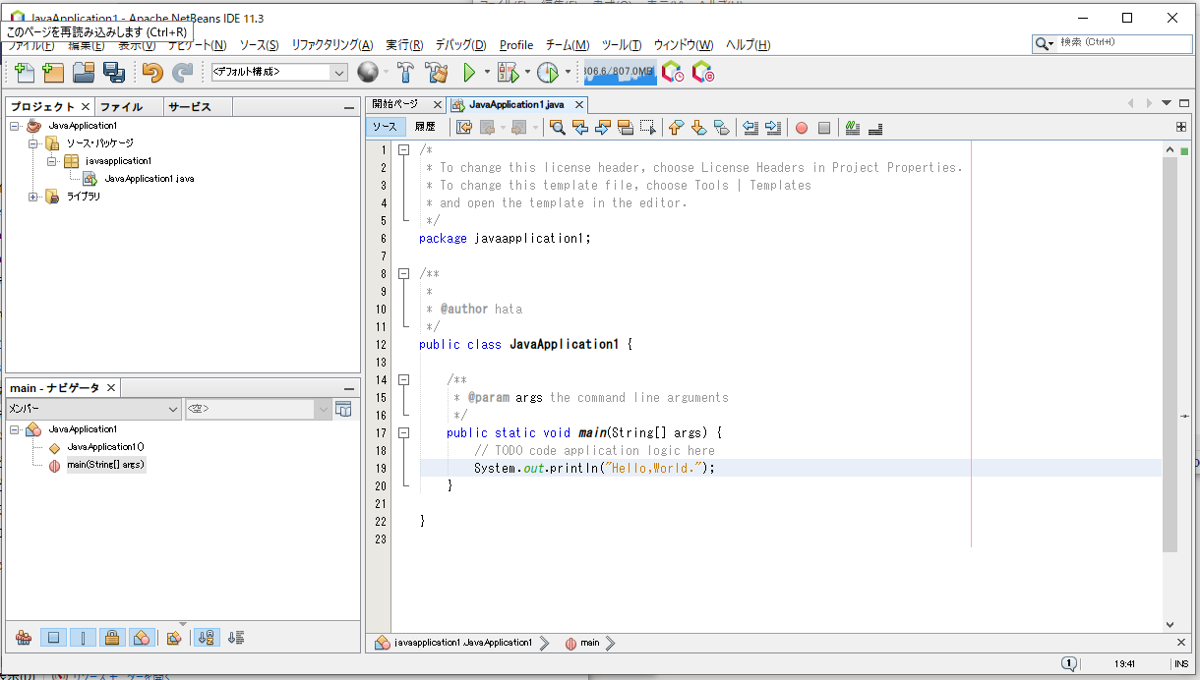Click the quick search field
Screen dimensions: 1200x680
(1112, 43)
